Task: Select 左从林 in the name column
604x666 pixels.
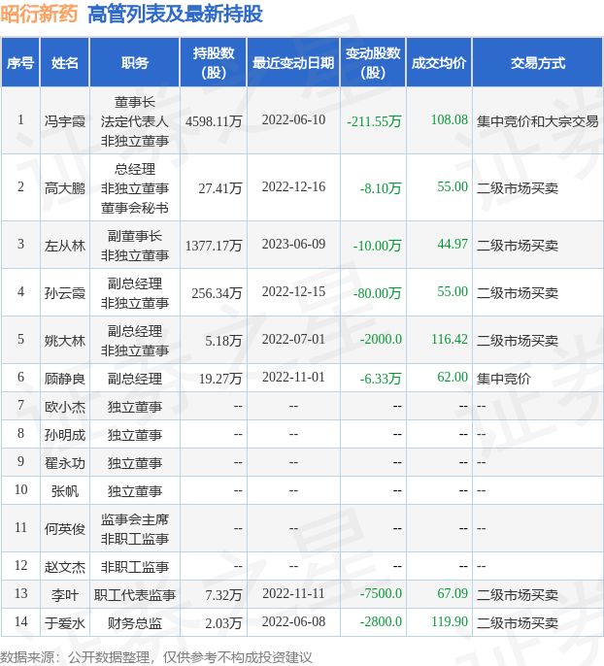Action: [x=65, y=246]
